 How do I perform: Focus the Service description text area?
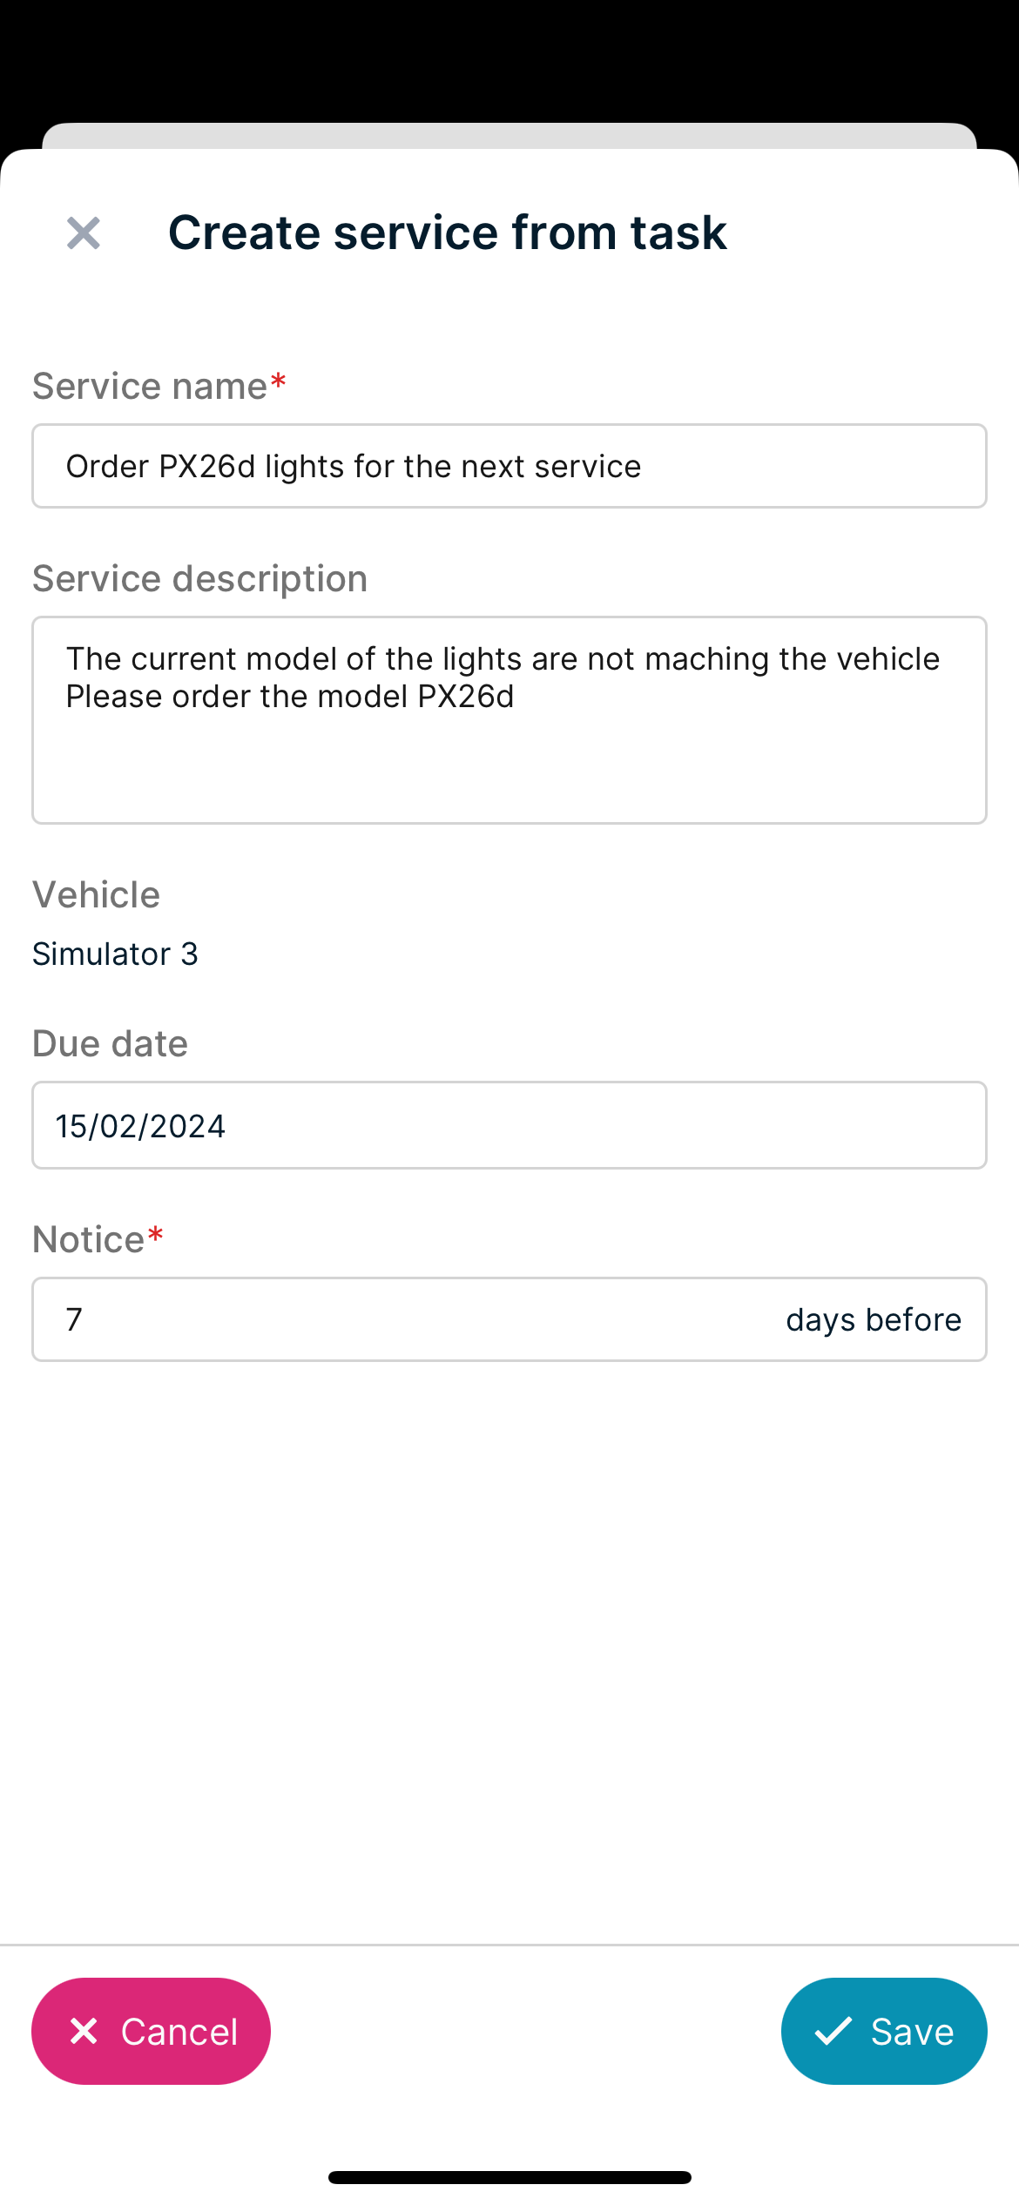tap(509, 720)
